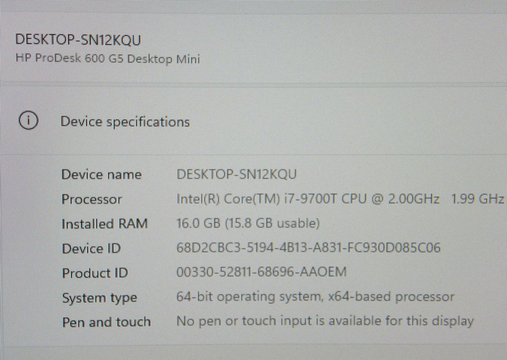Click the System type label

[x=99, y=298]
